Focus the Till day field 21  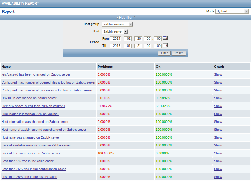(x=138, y=46)
